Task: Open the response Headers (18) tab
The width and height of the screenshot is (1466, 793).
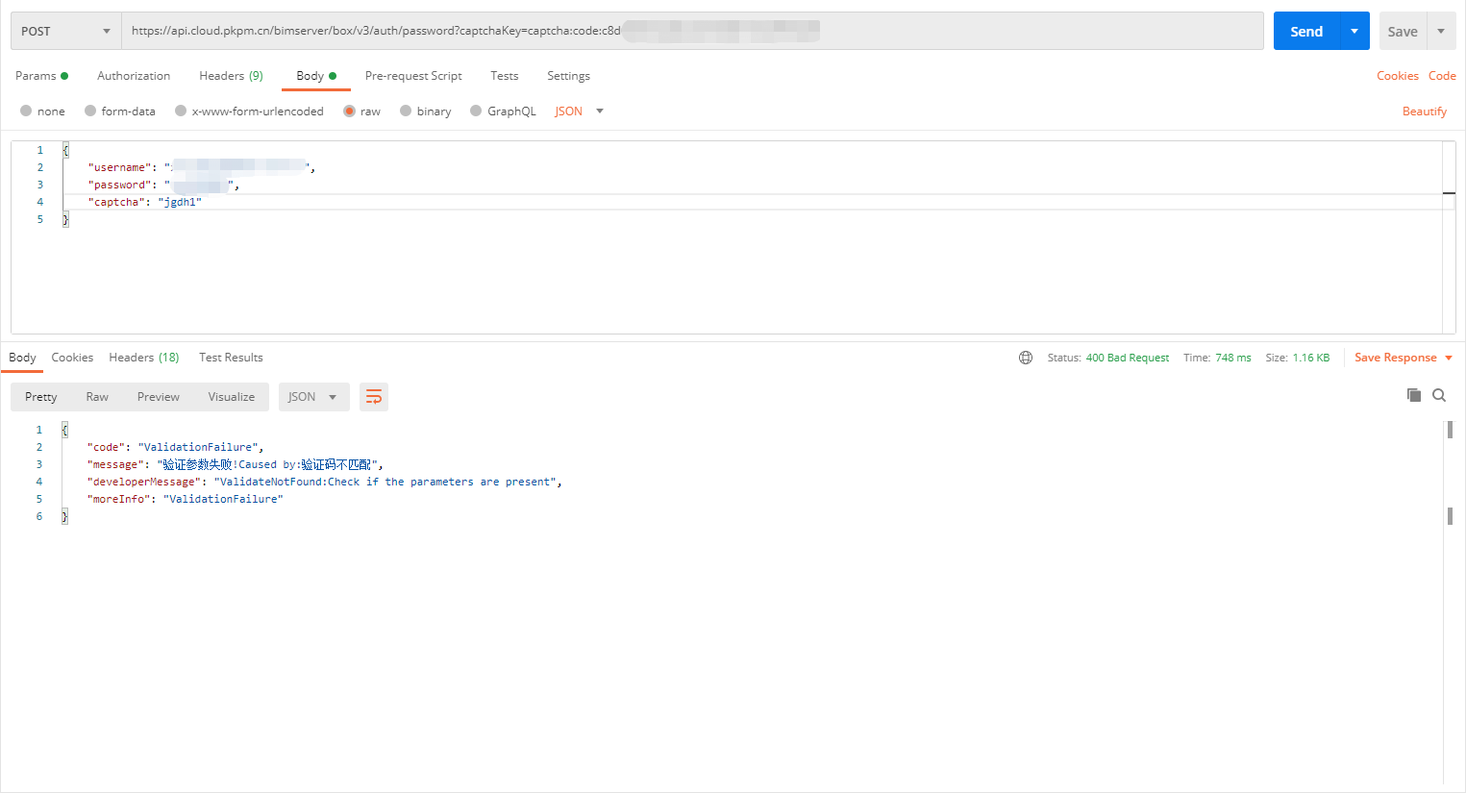Action: coord(143,358)
